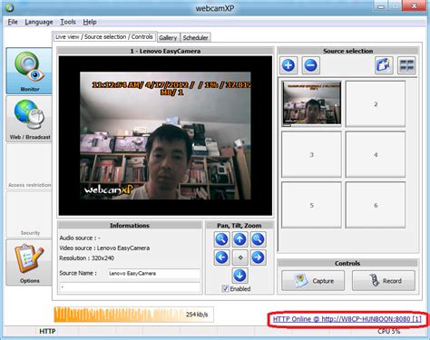Open the Monitor sidebar panel

(29, 71)
